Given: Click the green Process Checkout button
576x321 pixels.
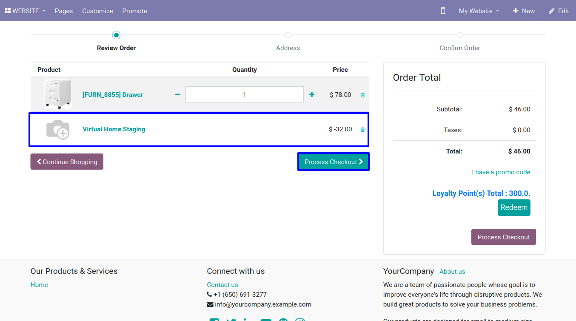Looking at the screenshot, I should (333, 162).
